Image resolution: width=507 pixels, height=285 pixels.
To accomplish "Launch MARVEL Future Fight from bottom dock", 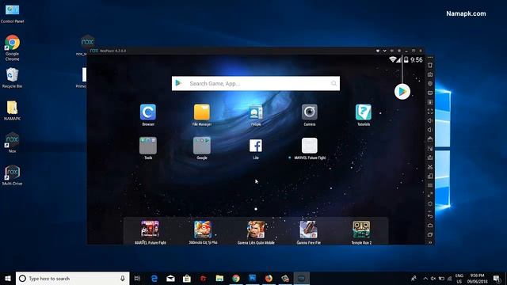I will coord(150,229).
